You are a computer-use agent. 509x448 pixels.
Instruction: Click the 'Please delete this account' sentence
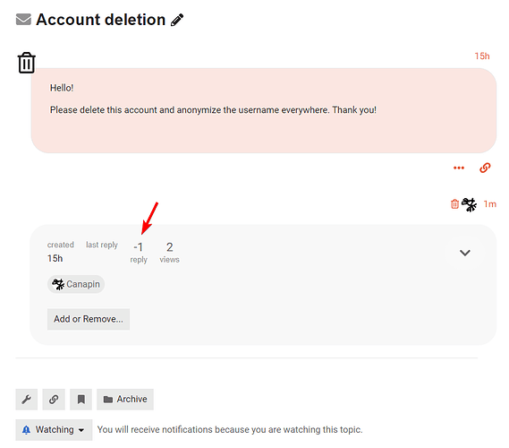click(x=213, y=110)
